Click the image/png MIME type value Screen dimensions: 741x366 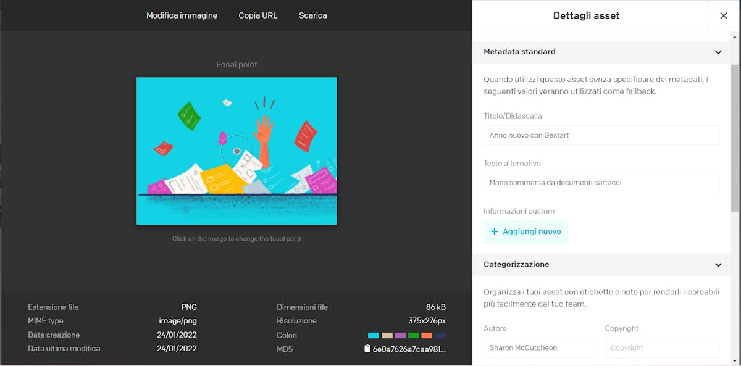point(178,321)
